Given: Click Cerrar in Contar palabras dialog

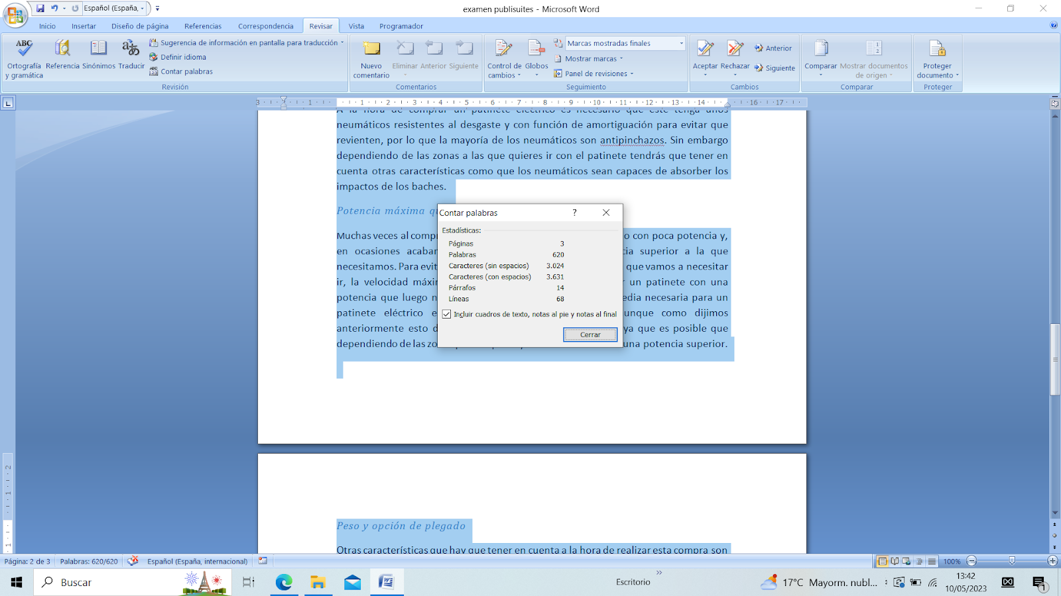Looking at the screenshot, I should click(x=590, y=334).
